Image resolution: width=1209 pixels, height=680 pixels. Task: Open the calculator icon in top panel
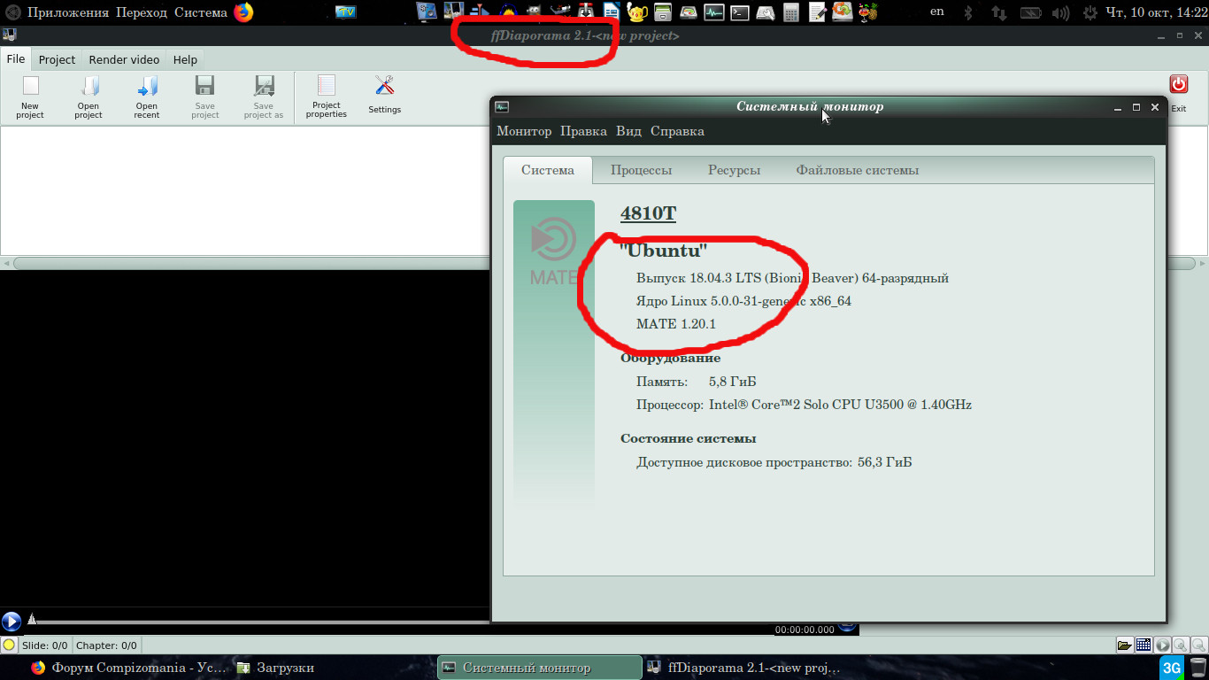791,12
